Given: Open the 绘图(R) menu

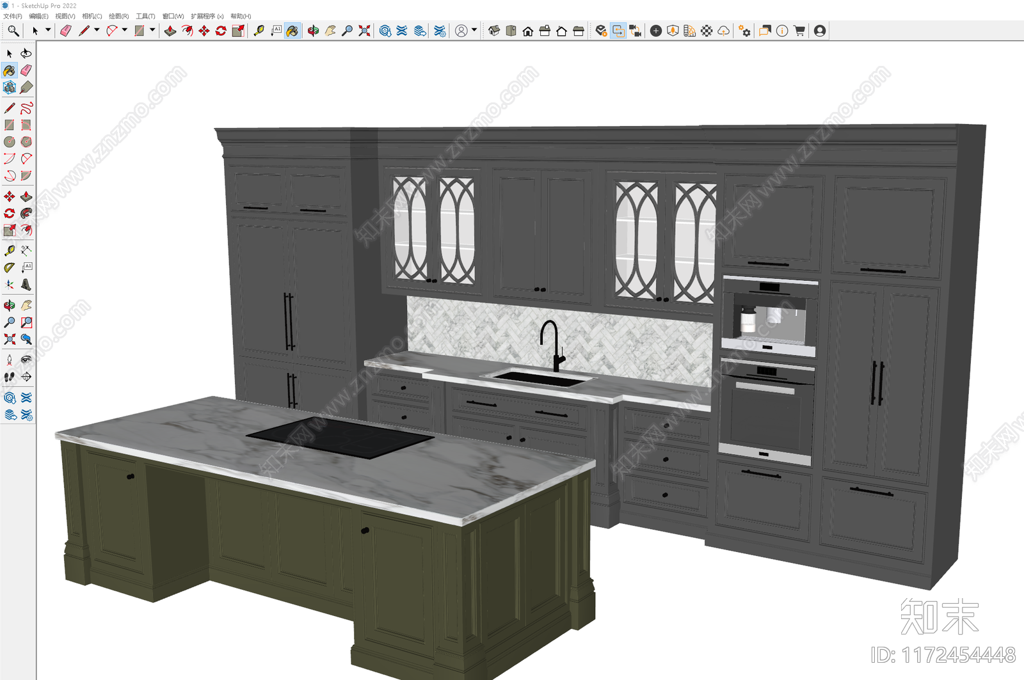Looking at the screenshot, I should click(x=119, y=16).
